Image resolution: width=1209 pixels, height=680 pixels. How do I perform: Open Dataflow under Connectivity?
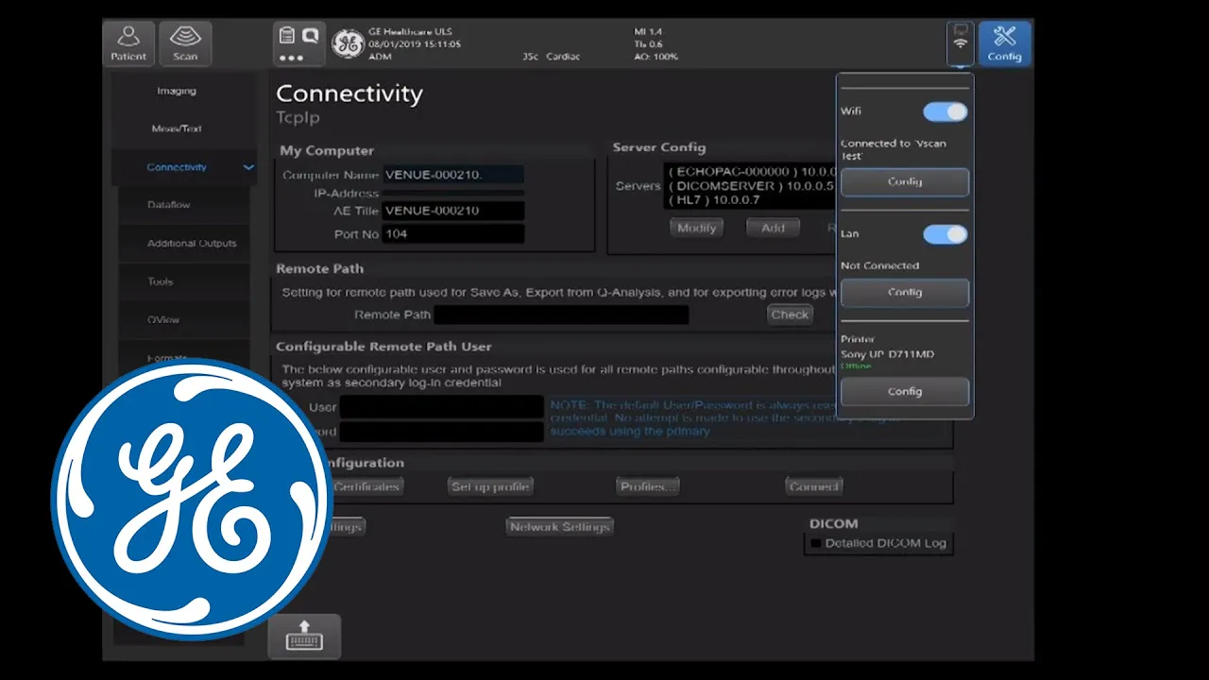169,205
